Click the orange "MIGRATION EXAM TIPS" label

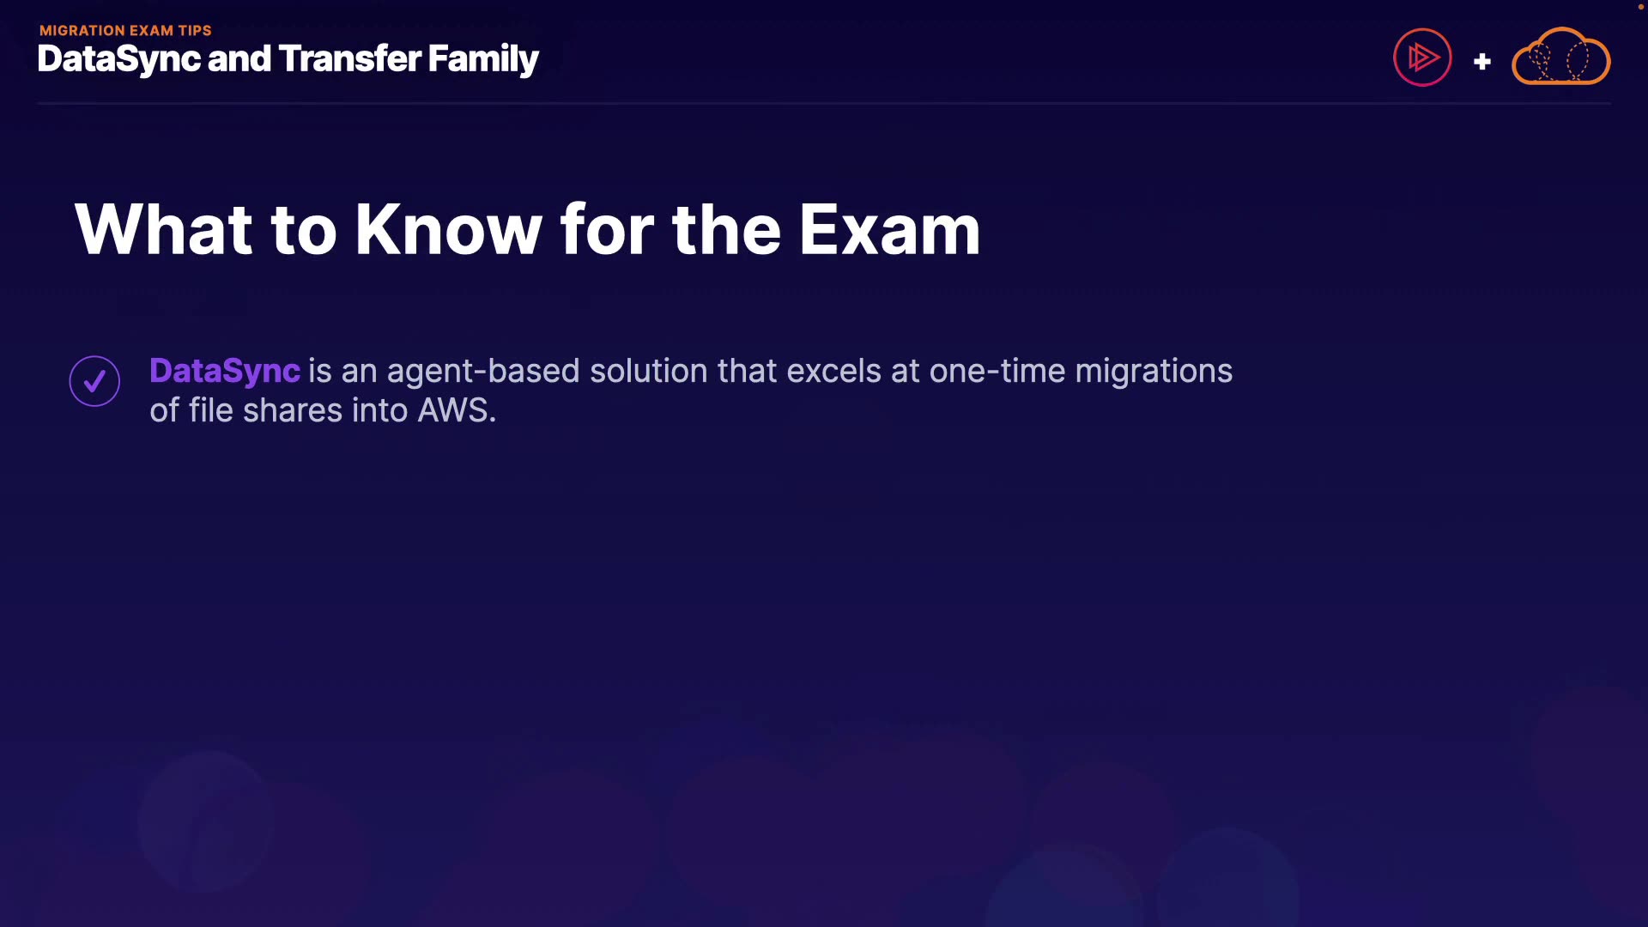click(x=125, y=30)
